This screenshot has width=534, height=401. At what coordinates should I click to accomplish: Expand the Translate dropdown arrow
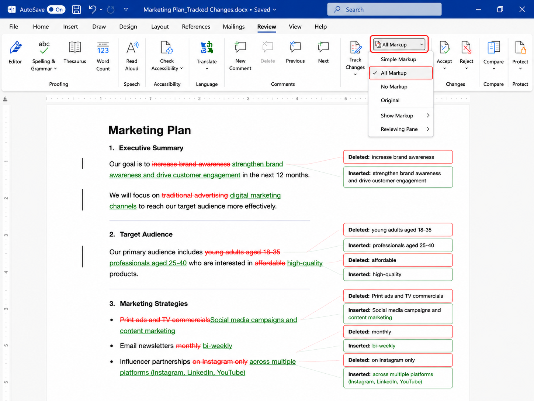(207, 69)
